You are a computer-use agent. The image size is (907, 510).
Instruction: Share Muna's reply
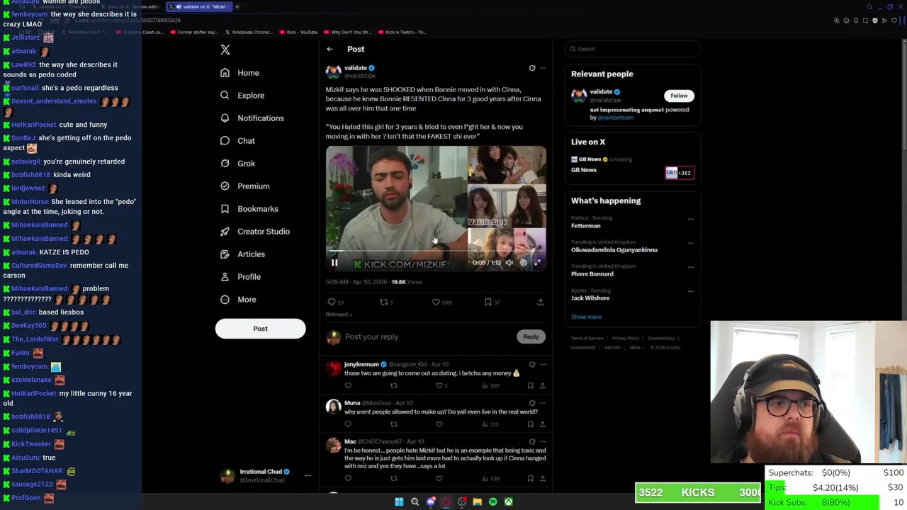[542, 424]
